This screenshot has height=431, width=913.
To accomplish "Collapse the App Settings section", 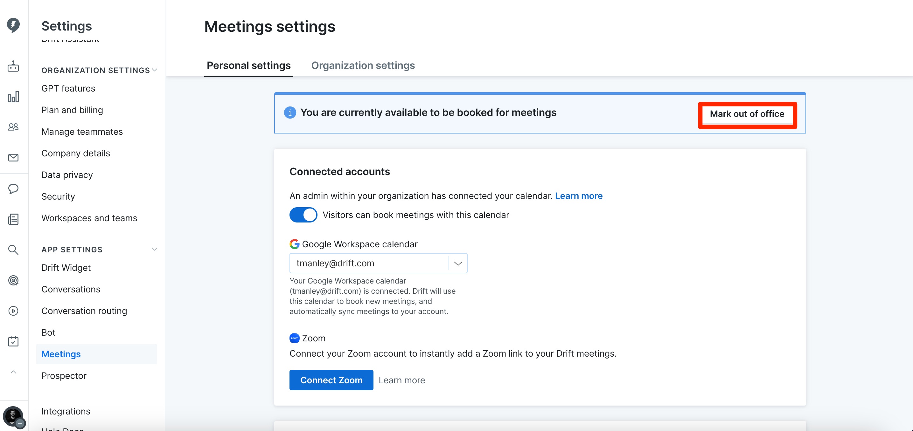I will [155, 249].
